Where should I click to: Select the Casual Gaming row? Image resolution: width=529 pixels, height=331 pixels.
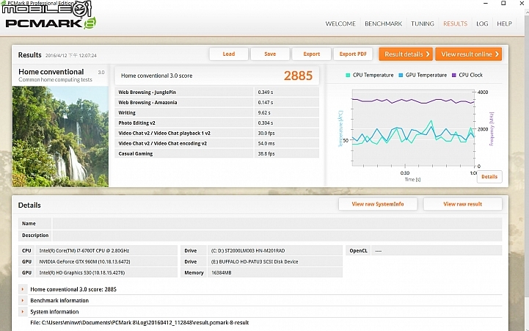(x=217, y=153)
